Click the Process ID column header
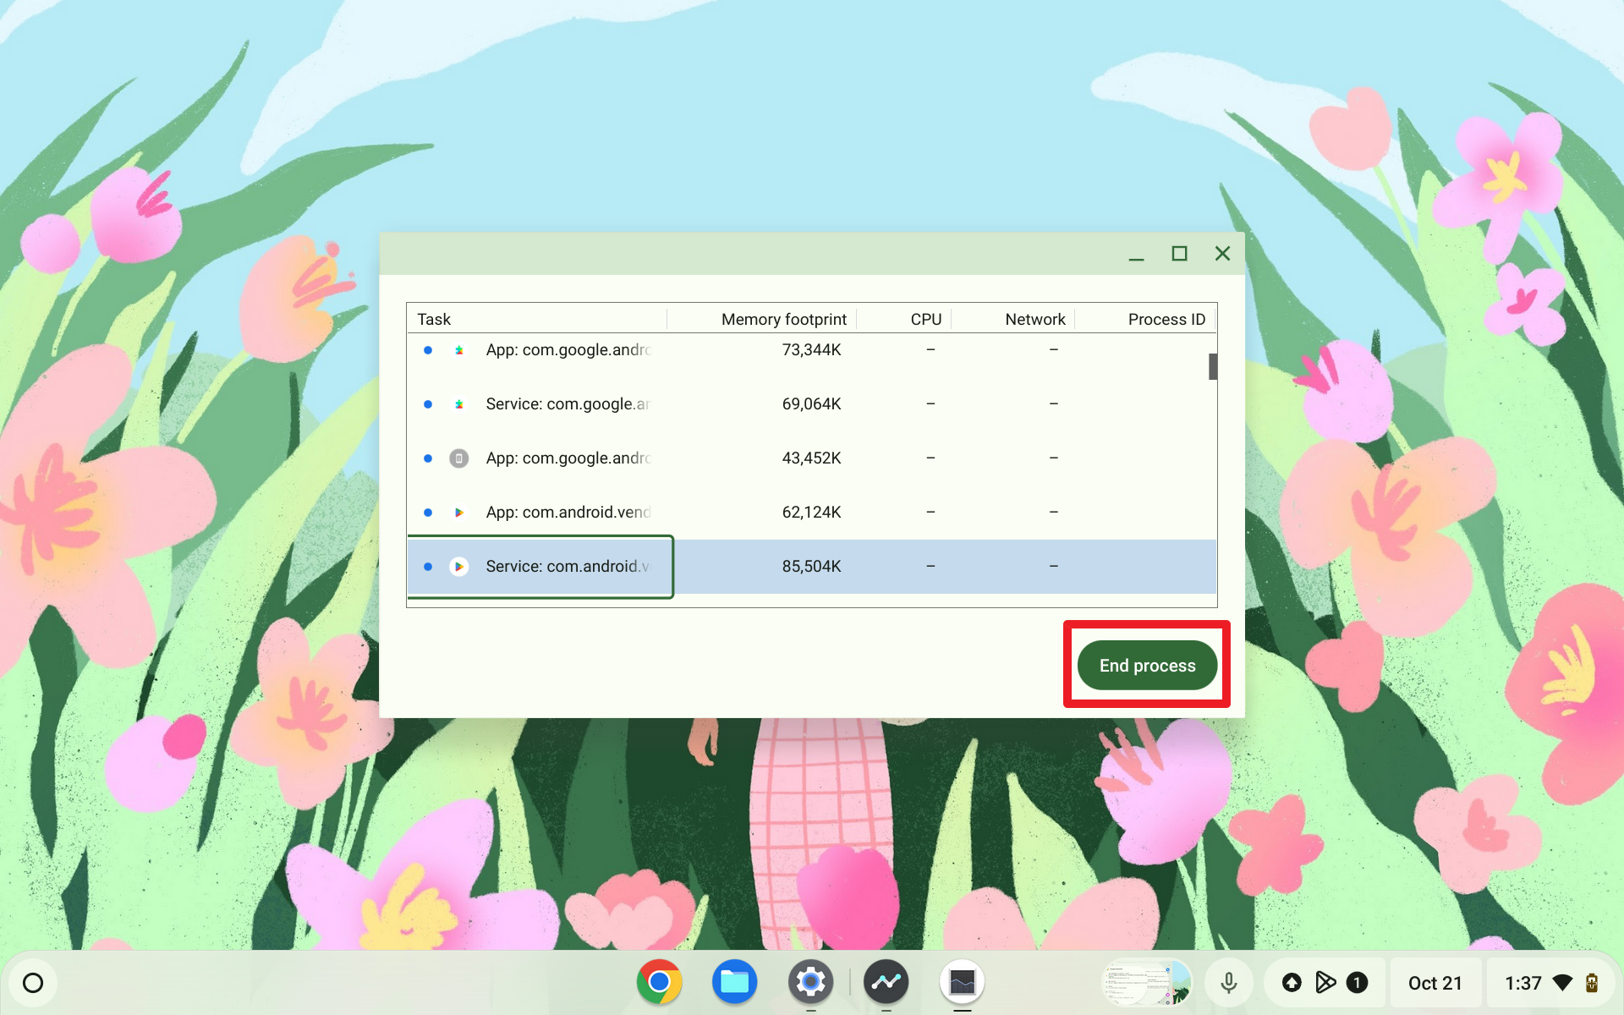Viewport: 1624px width, 1015px height. tap(1166, 318)
